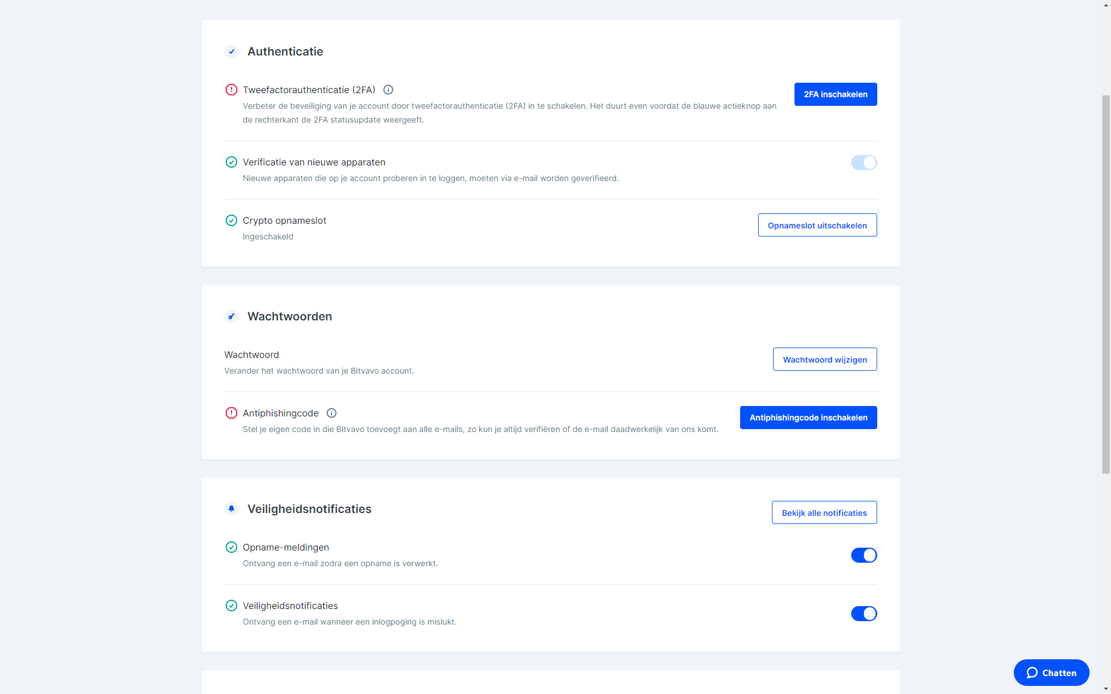
Task: Click Opnameslot uitschakelen button
Action: coord(817,225)
